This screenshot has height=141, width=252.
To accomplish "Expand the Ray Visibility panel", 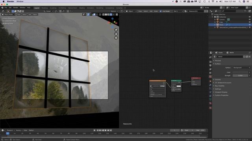I will [219, 86].
